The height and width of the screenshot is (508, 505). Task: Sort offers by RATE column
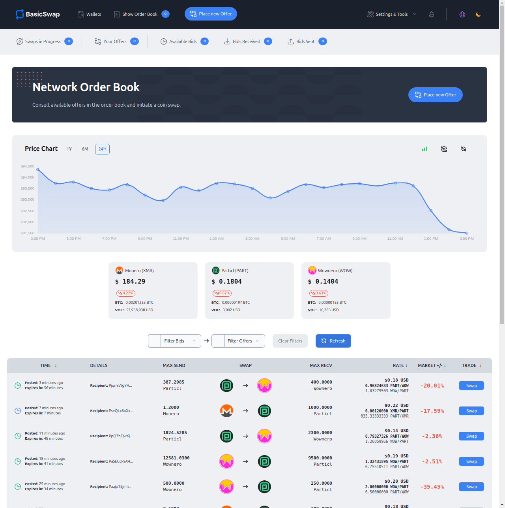tap(400, 365)
